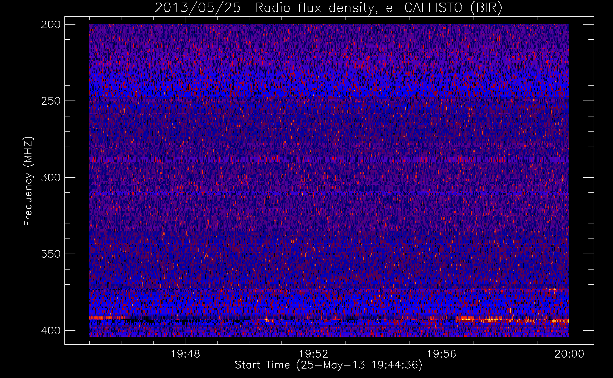Click the 350 frequency tick label

(x=50, y=254)
